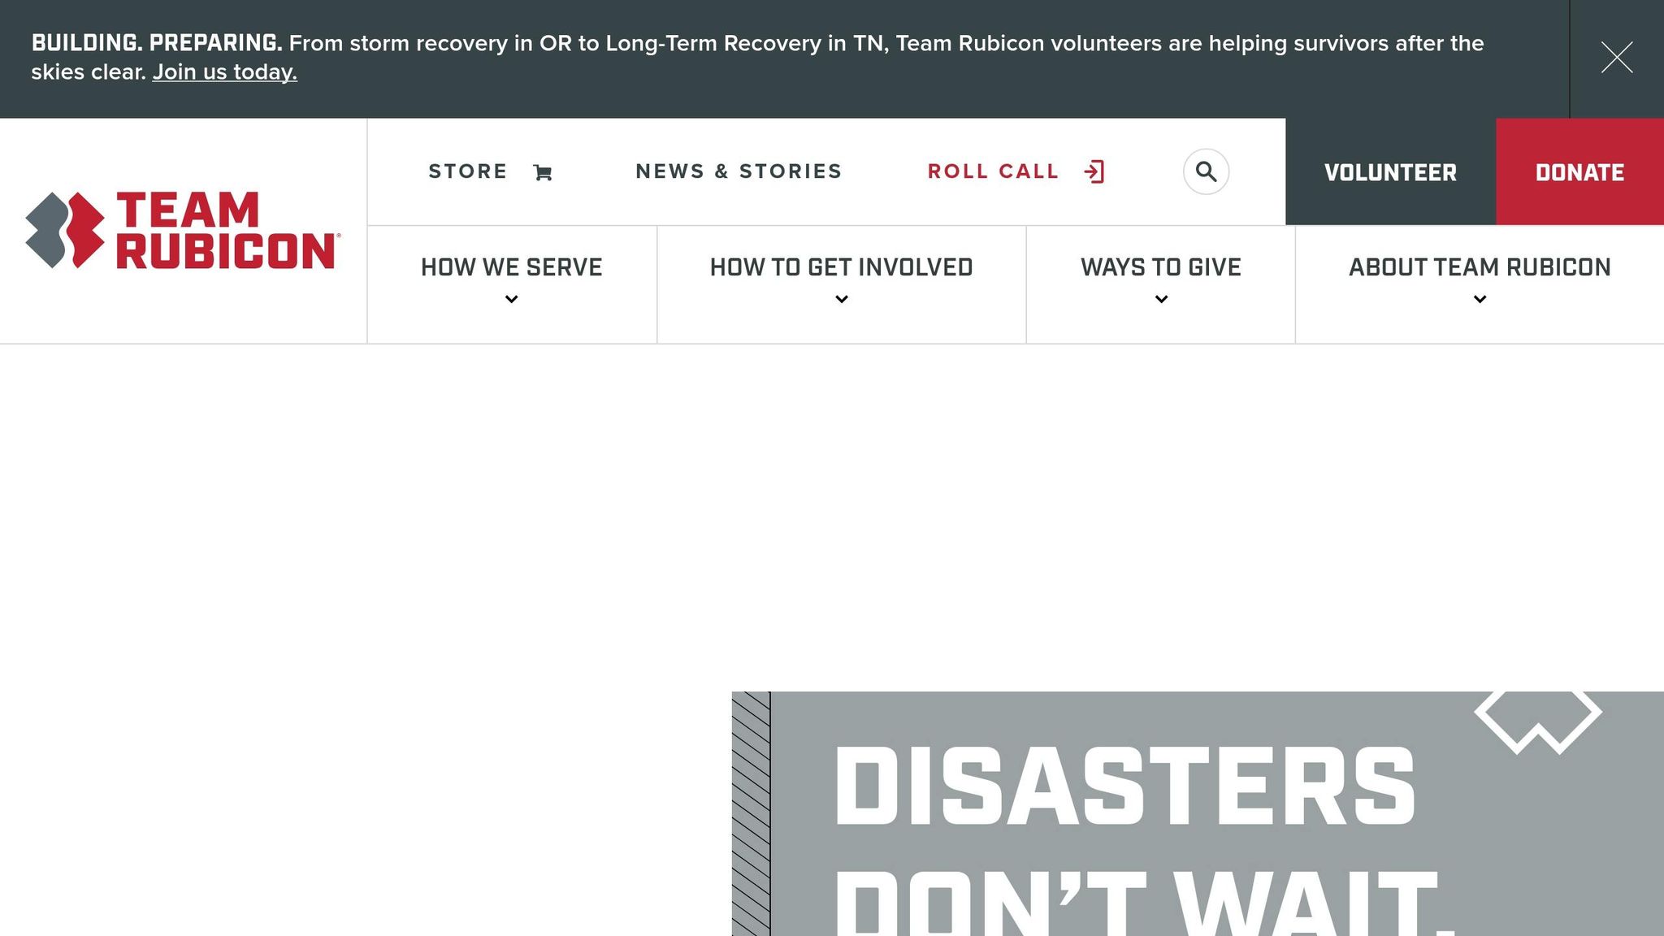Open the shopping cart icon beside STORE
The height and width of the screenshot is (936, 1664).
pyautogui.click(x=543, y=171)
